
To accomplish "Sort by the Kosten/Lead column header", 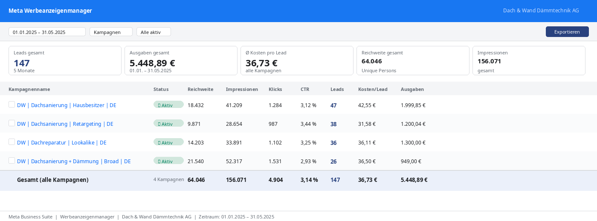I will point(373,89).
